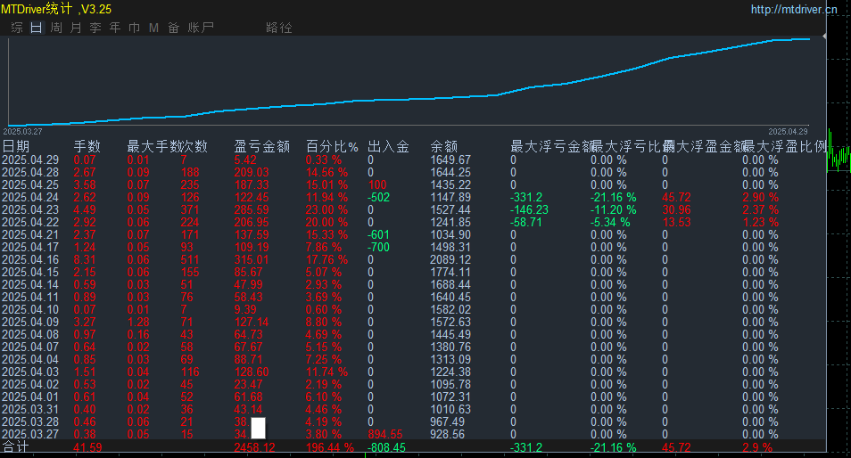Select the M tab
Viewport: 851px width, 458px height.
(153, 28)
